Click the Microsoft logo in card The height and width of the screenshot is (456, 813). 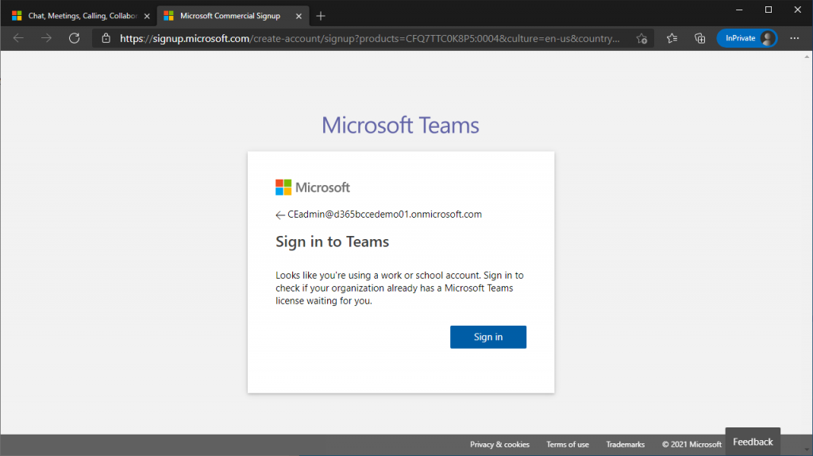(313, 187)
